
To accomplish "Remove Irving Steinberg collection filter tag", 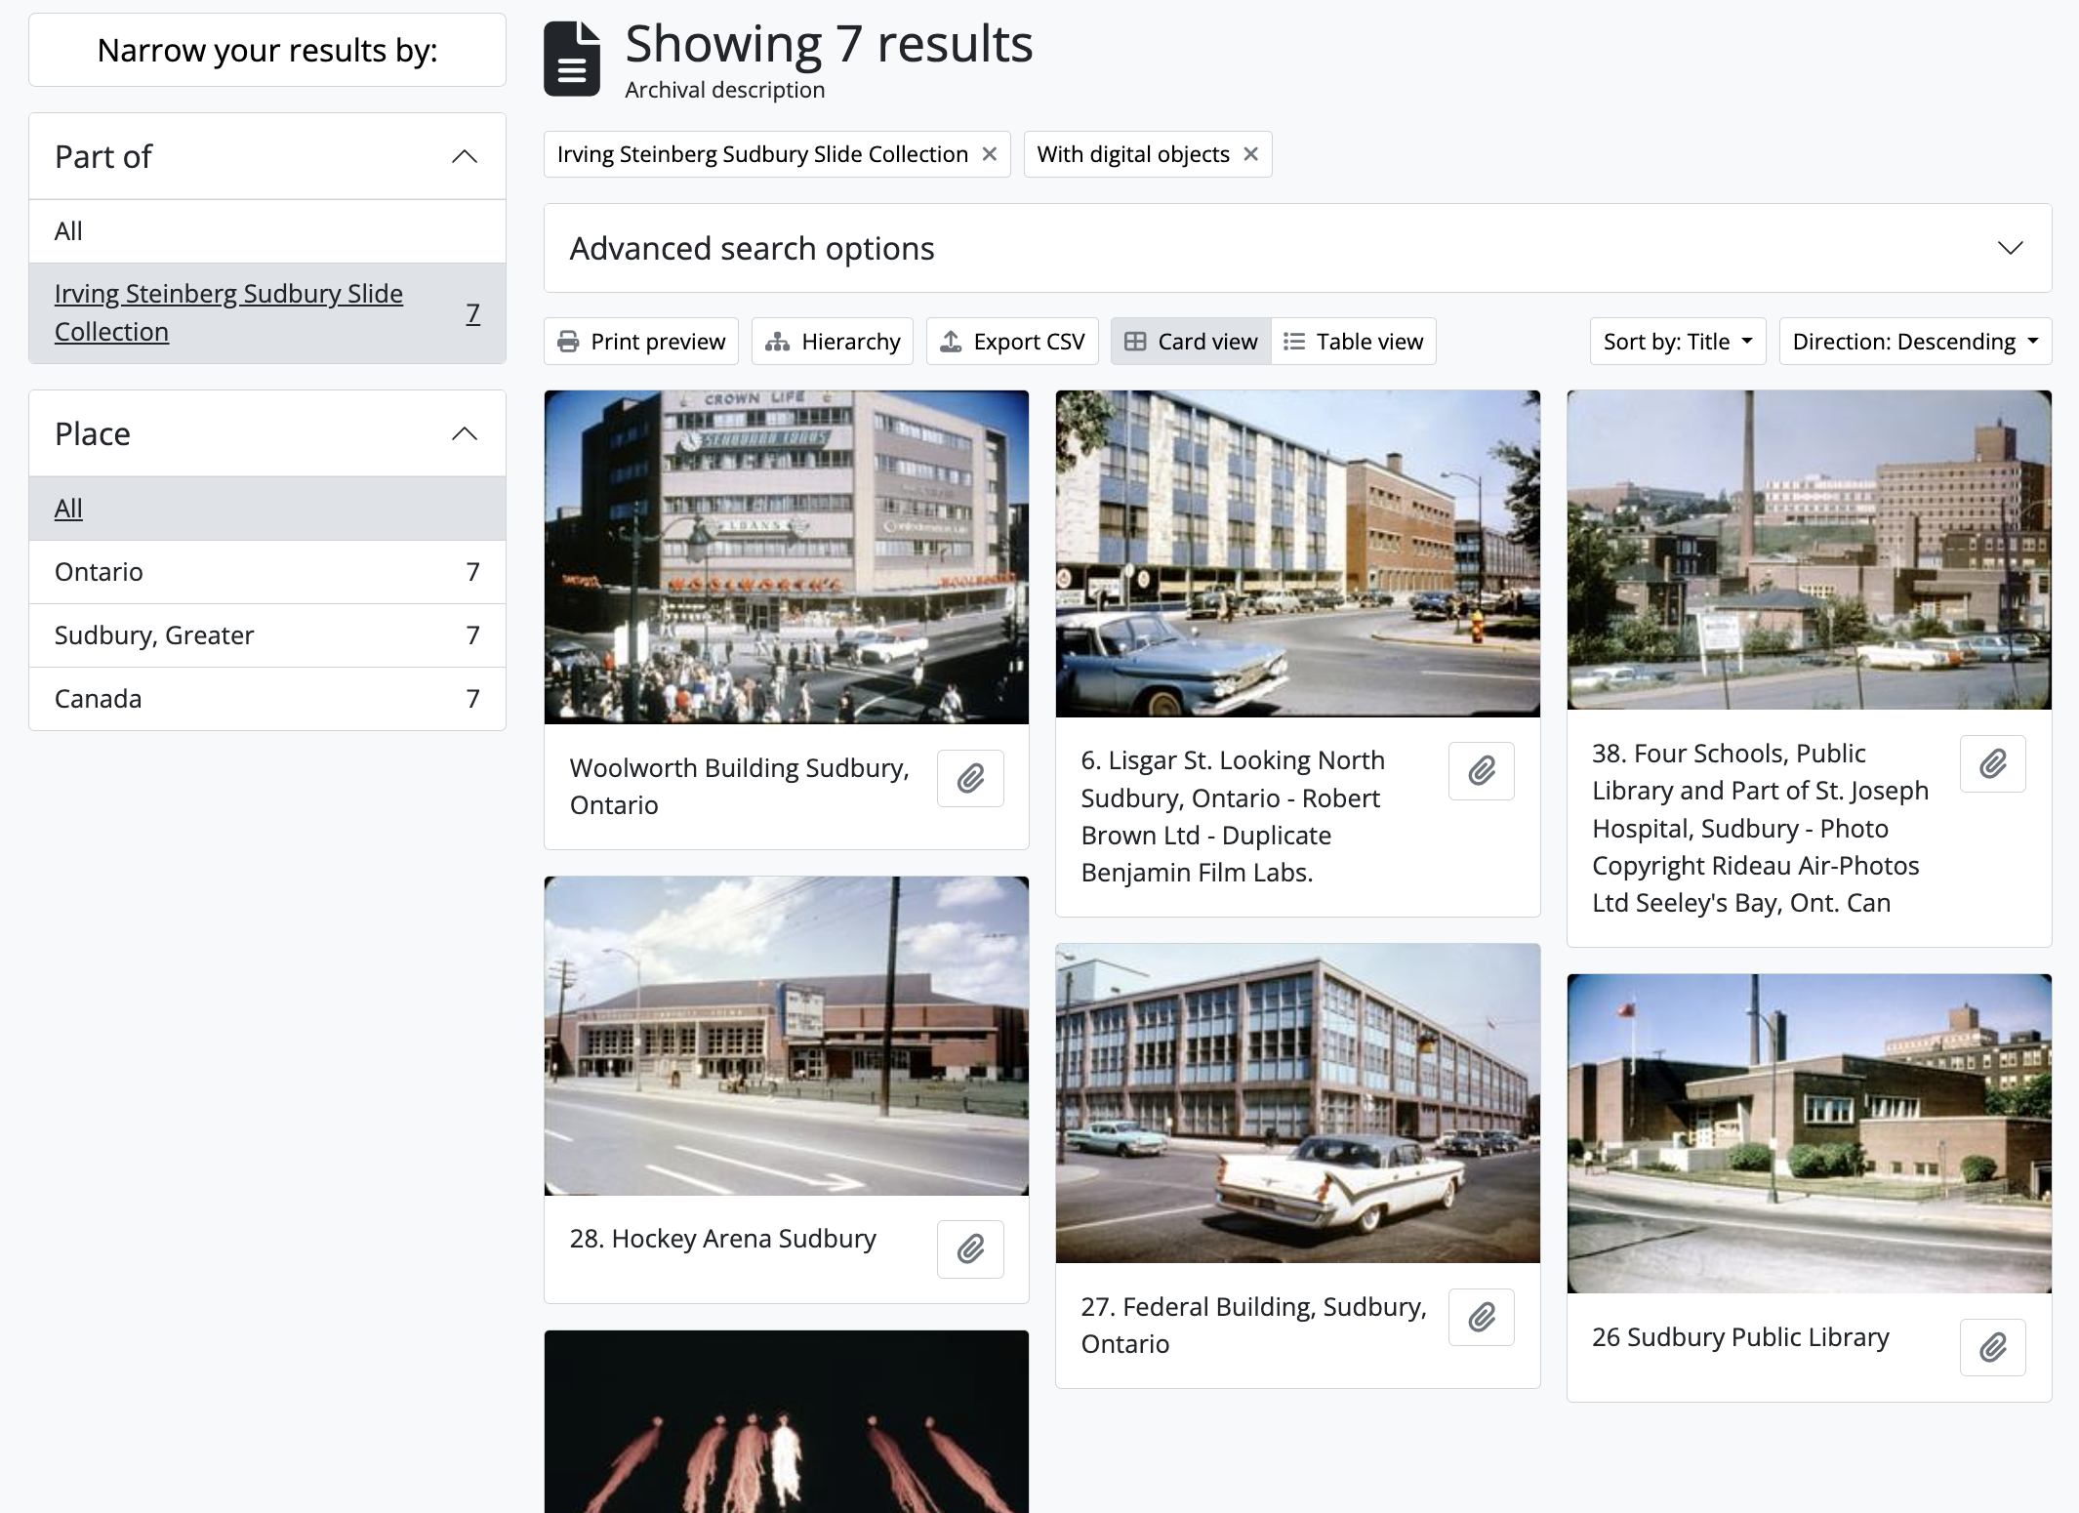I will [990, 154].
